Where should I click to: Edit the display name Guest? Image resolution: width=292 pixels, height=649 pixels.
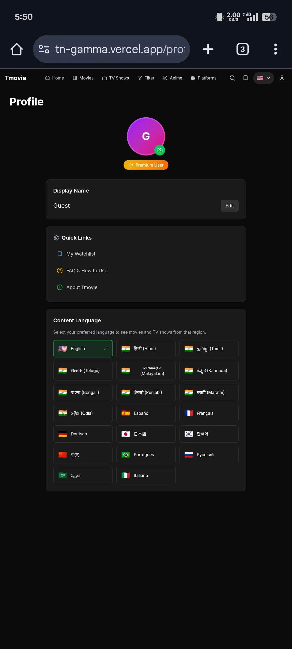(229, 206)
